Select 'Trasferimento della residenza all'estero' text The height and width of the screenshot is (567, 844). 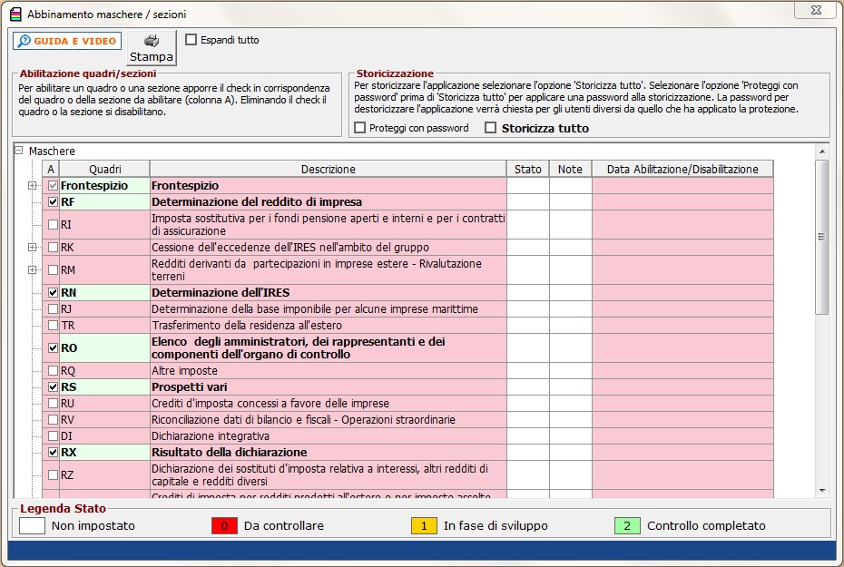coord(247,326)
